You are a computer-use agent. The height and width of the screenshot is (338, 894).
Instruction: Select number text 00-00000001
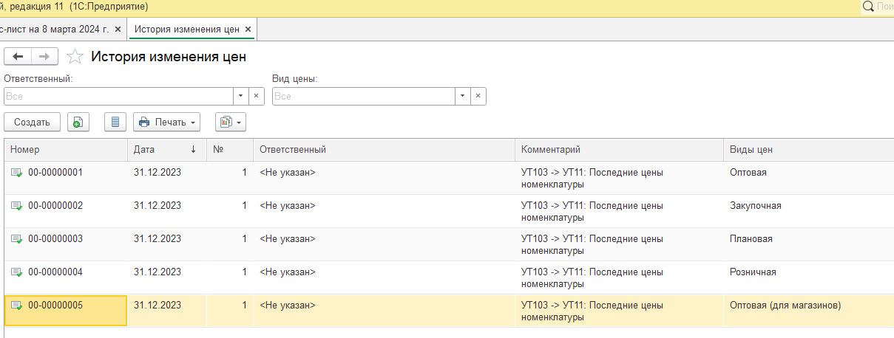[55, 173]
